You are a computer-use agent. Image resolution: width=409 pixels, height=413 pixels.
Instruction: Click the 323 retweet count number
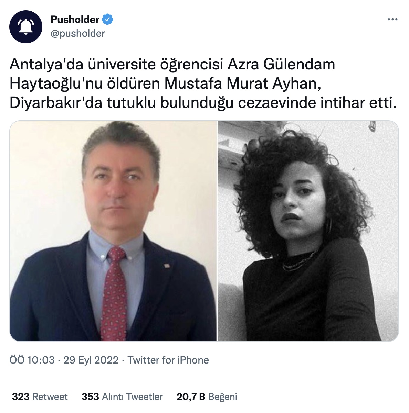pos(21,397)
